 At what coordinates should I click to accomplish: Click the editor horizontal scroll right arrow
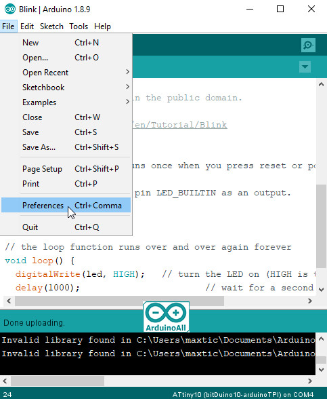310,301
